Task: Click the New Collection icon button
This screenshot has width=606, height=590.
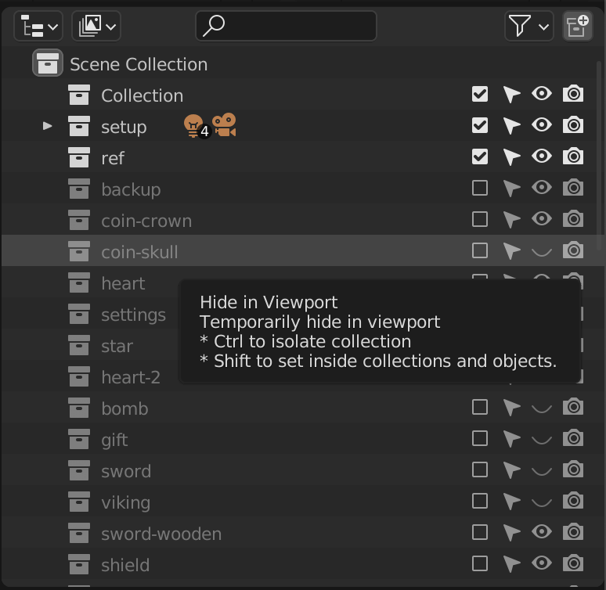Action: tap(577, 27)
